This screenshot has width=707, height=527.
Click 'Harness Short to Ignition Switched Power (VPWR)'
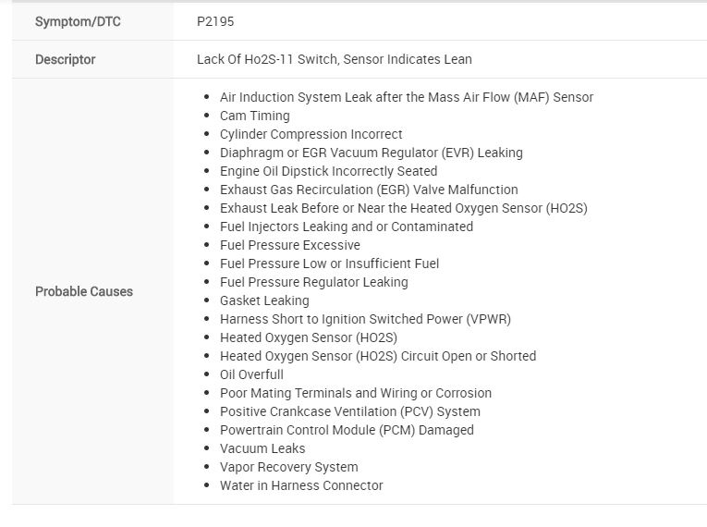click(x=365, y=319)
